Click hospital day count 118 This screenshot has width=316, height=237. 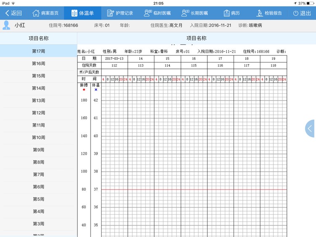(273, 65)
